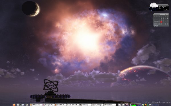This screenshot has height=106, width=171.
Task: Switch to the Buddy List window
Action: click(x=48, y=105)
